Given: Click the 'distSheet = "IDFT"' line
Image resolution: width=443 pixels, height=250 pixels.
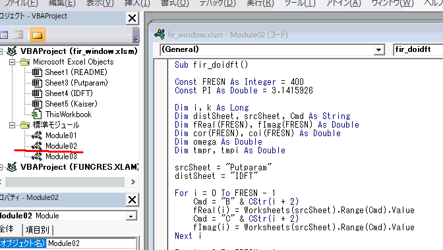Looking at the screenshot, I should coord(216,176).
